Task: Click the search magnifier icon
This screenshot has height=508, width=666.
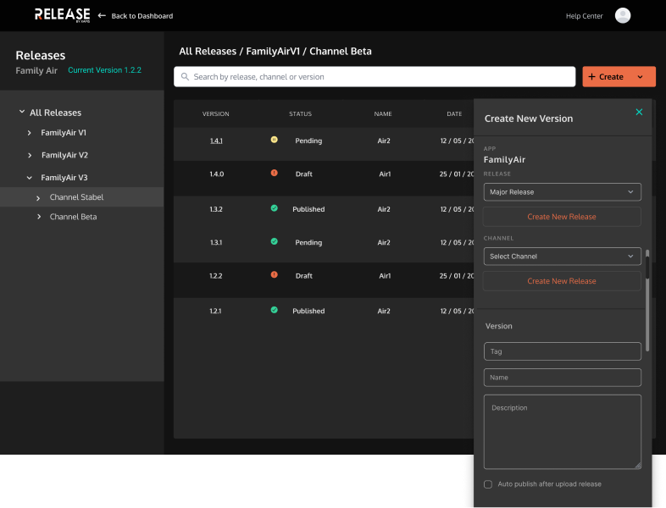Action: pos(185,77)
